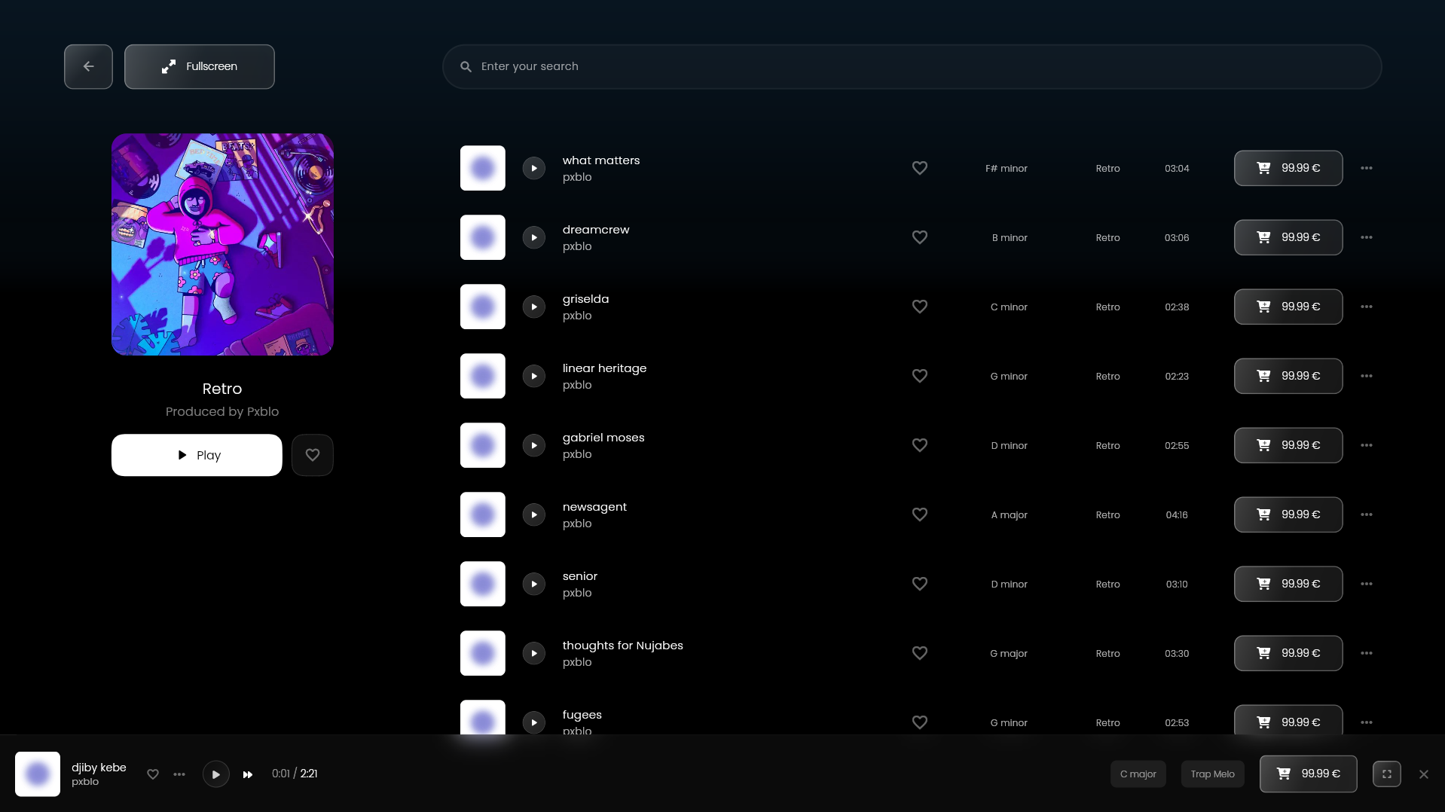Click the F# minor key label
1445x812 pixels.
1007,168
